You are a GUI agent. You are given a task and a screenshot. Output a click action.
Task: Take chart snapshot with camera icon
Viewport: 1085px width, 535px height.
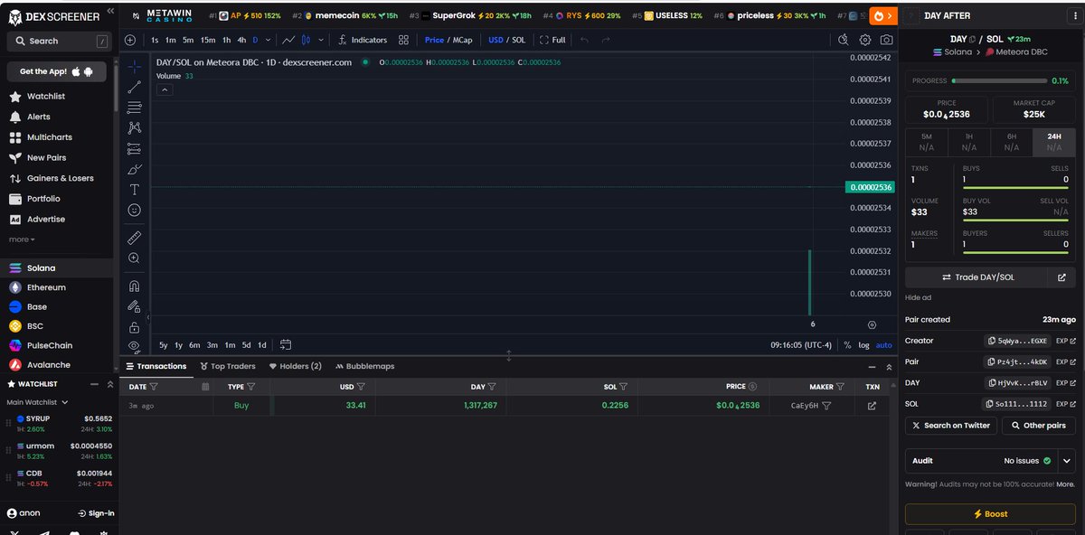tap(887, 40)
